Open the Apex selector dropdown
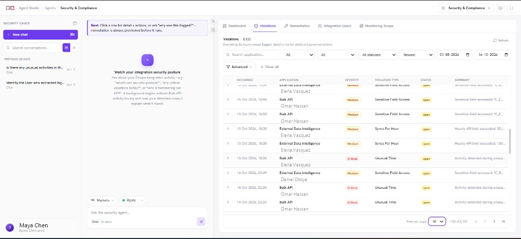521x239 pixels. click(133, 200)
